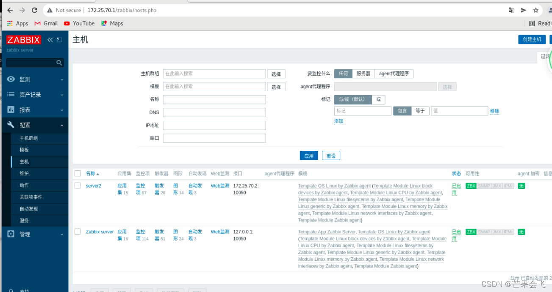The height and width of the screenshot is (292, 552).
Task: Select 等于 tag operator
Action: pyautogui.click(x=420, y=111)
